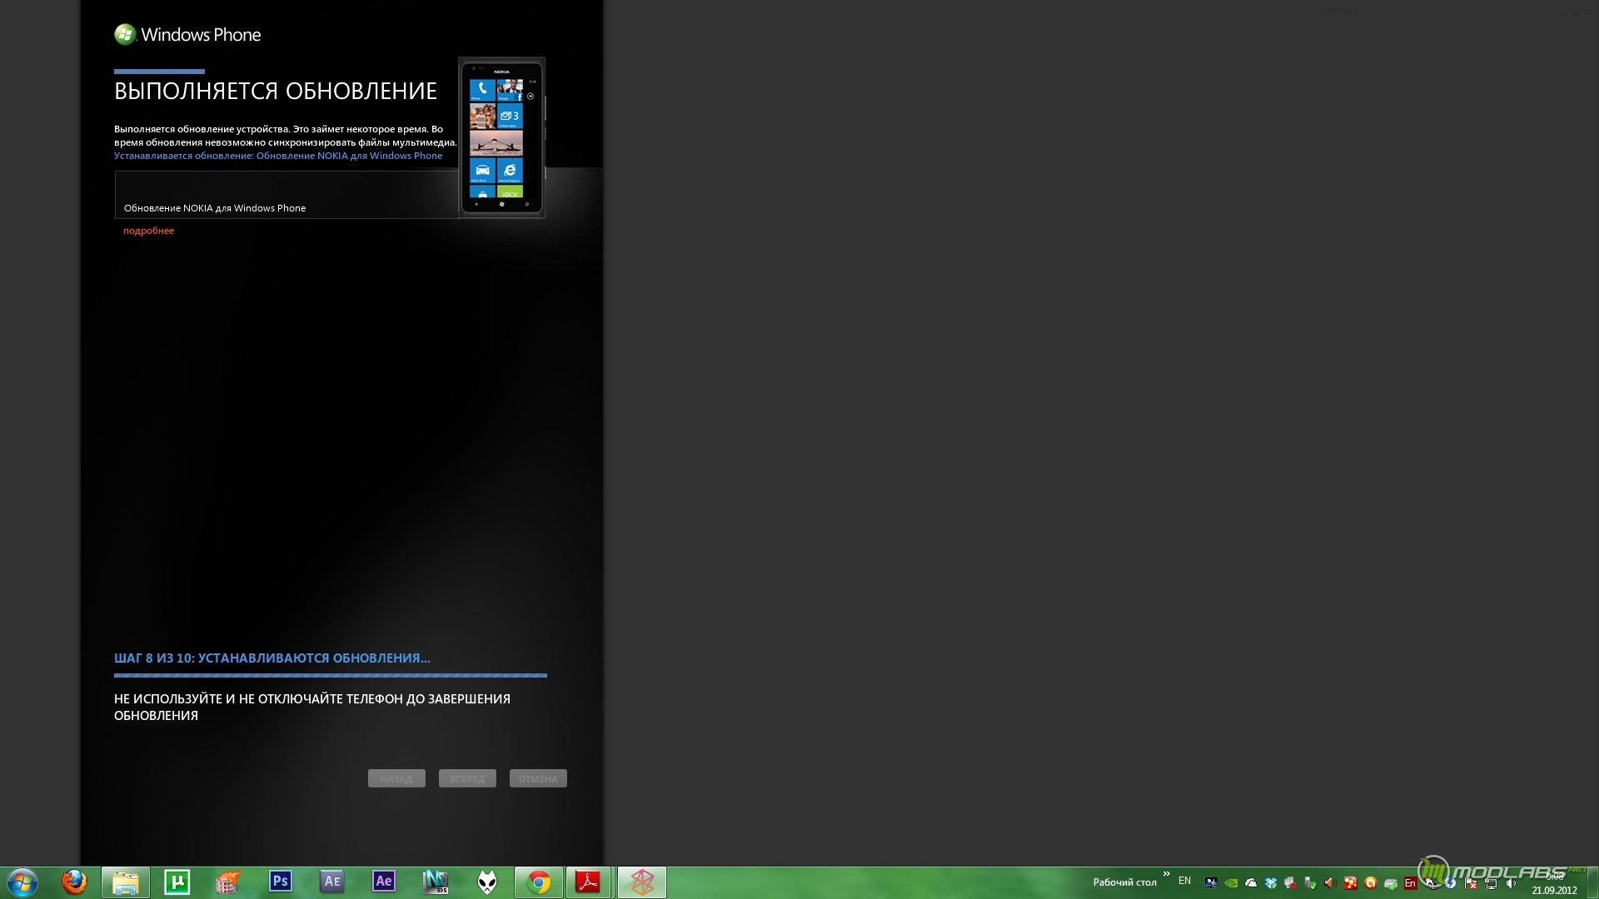Click the update installation progress bar

pyautogui.click(x=331, y=675)
